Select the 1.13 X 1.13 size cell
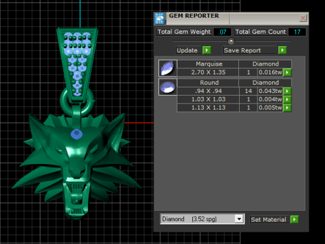 click(x=208, y=108)
